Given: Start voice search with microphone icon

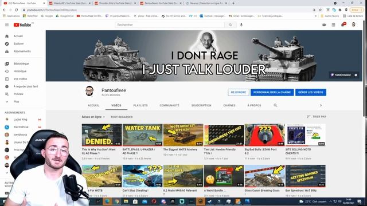Looking at the screenshot, I should point(241,25).
